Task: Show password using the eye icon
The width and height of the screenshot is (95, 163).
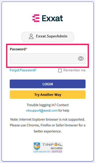Action: [81, 59]
